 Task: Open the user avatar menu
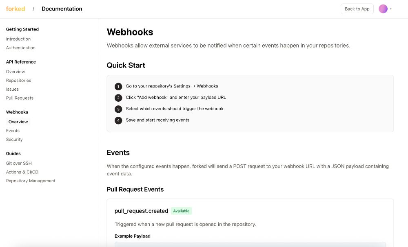[383, 9]
